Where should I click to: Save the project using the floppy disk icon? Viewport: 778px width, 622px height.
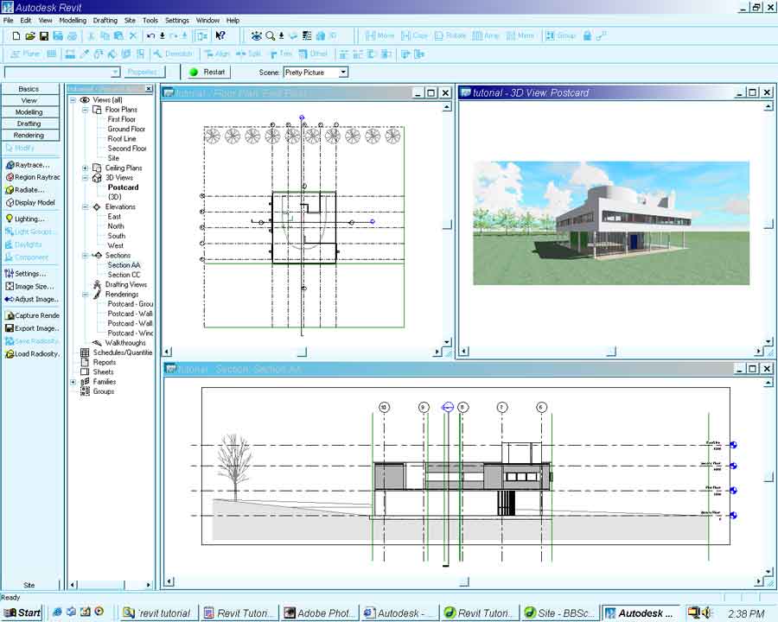[44, 35]
